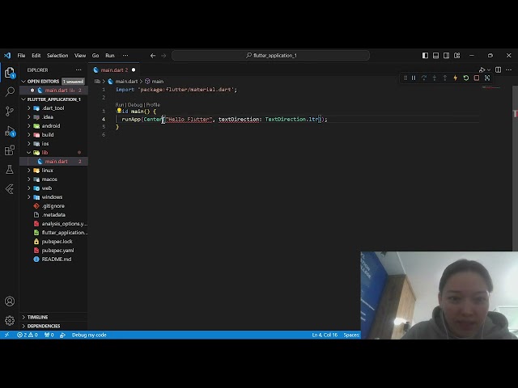Open the Customize Layout button
Screen dimensions: 518x388
(456, 56)
